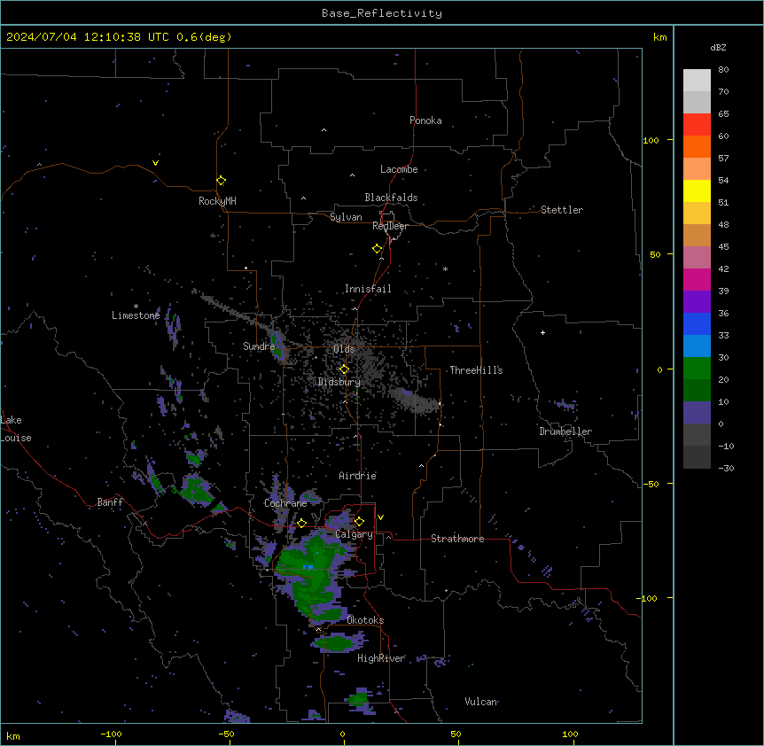Image resolution: width=764 pixels, height=746 pixels.
Task: Select the RockyMH label
Action: [217, 201]
